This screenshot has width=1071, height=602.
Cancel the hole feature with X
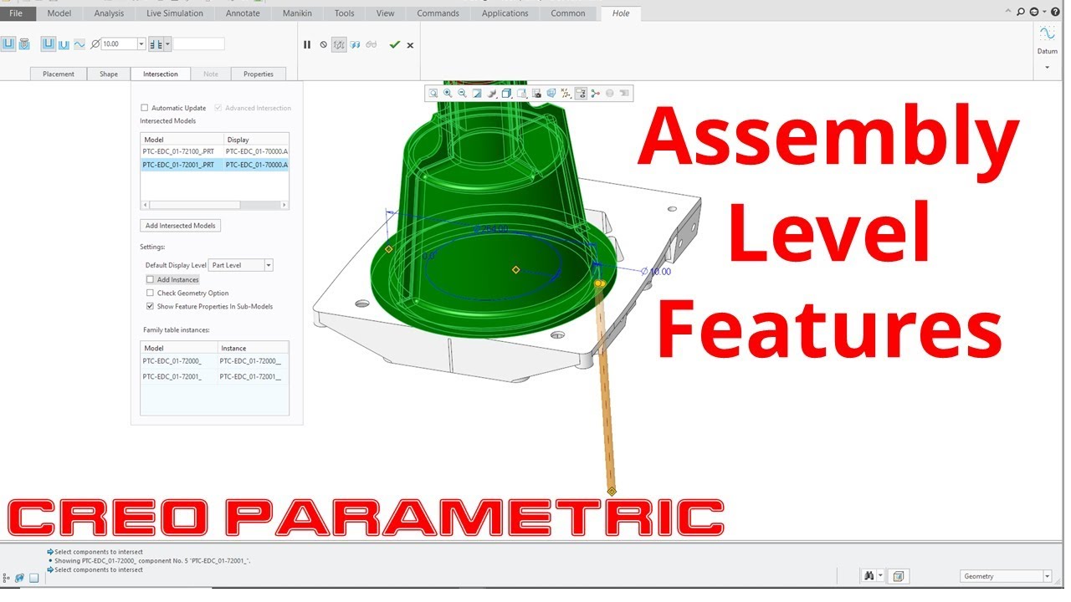[x=410, y=45]
